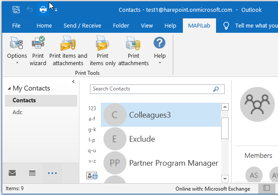Screen dimensions: 278x195
Task: Open the Customize Quick Access Toolbar dropdown
Action: (56, 10)
